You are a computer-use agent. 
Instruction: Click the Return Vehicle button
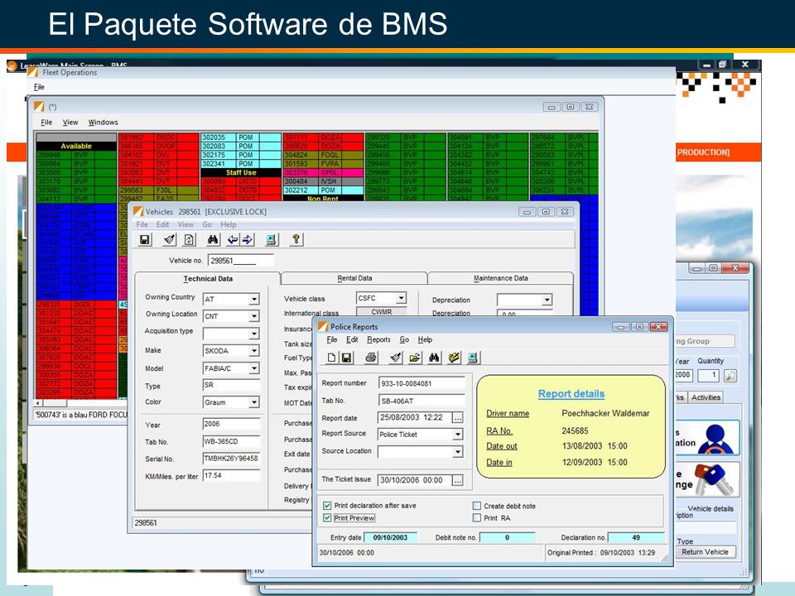click(705, 552)
